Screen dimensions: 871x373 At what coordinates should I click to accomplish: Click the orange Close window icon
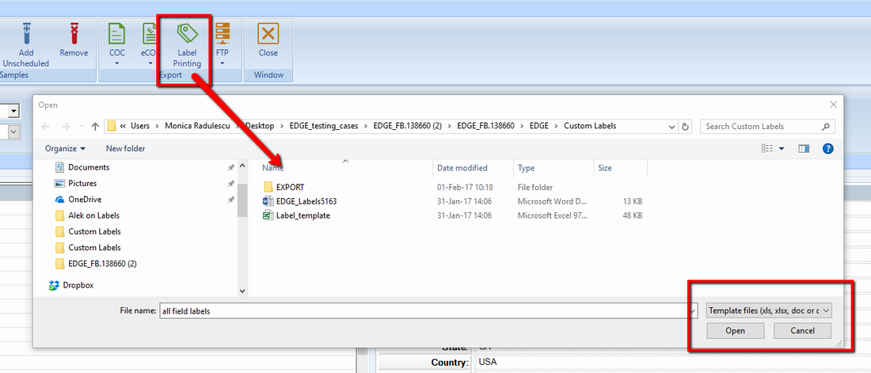coord(268,34)
